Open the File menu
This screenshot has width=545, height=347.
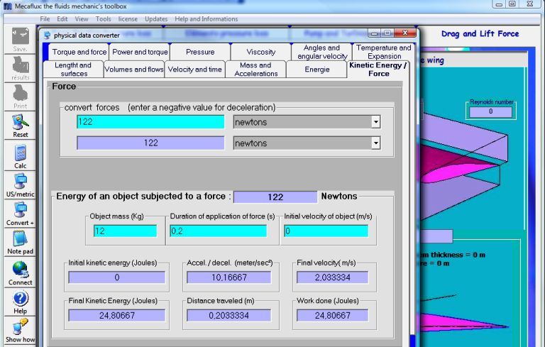[45, 18]
